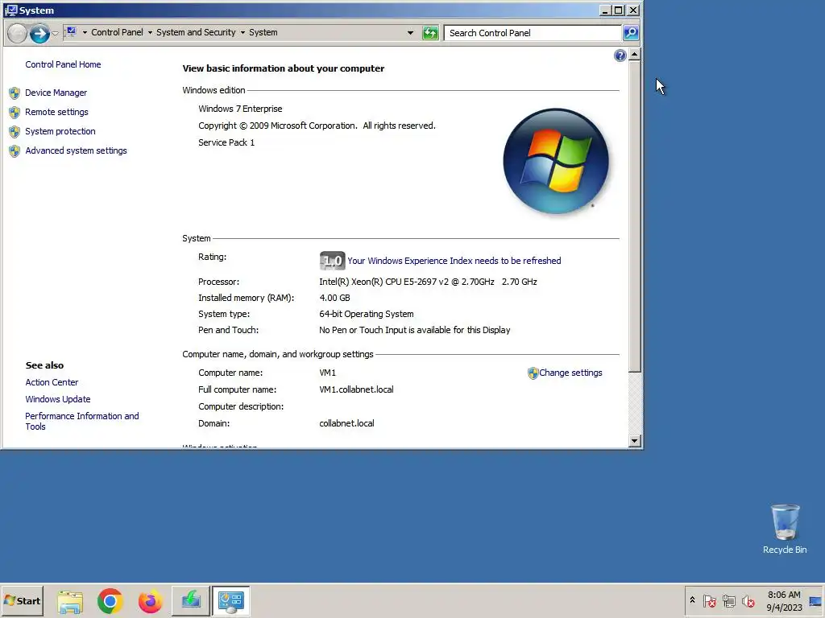Click the search magnifier button
825x618 pixels.
(x=631, y=33)
